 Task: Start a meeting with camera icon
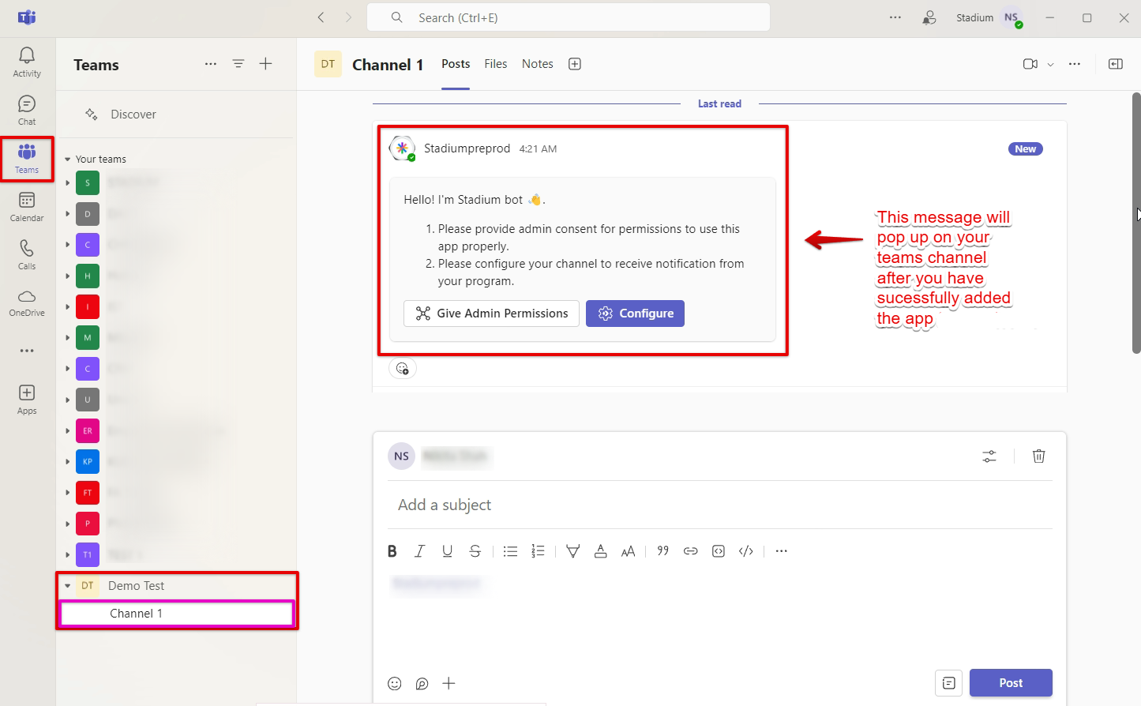pos(1030,64)
